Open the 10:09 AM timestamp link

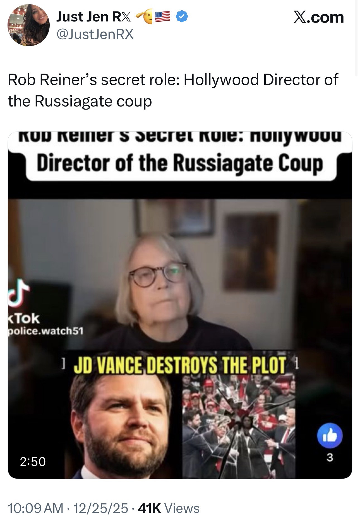coord(35,508)
